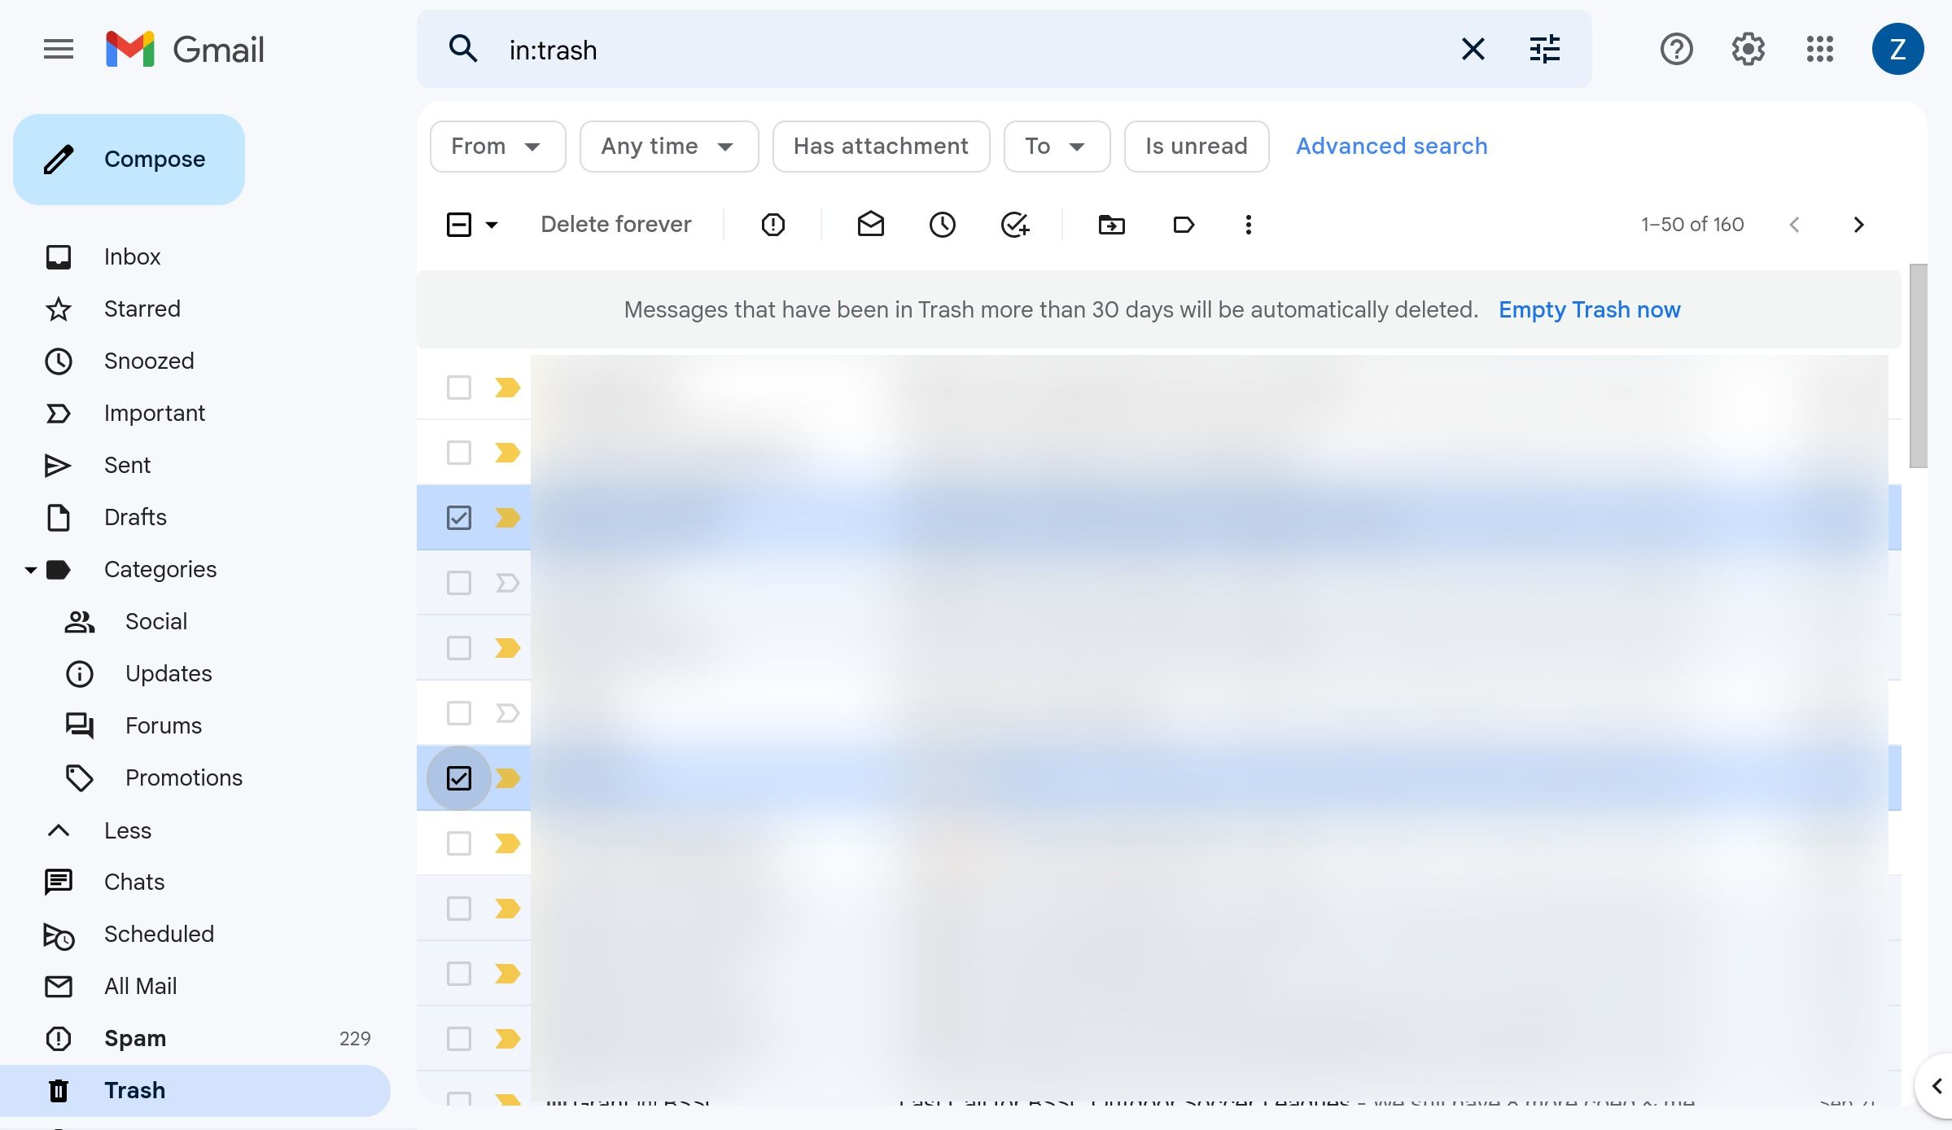Open Gmail settings gear
This screenshot has width=1952, height=1130.
coord(1748,49)
